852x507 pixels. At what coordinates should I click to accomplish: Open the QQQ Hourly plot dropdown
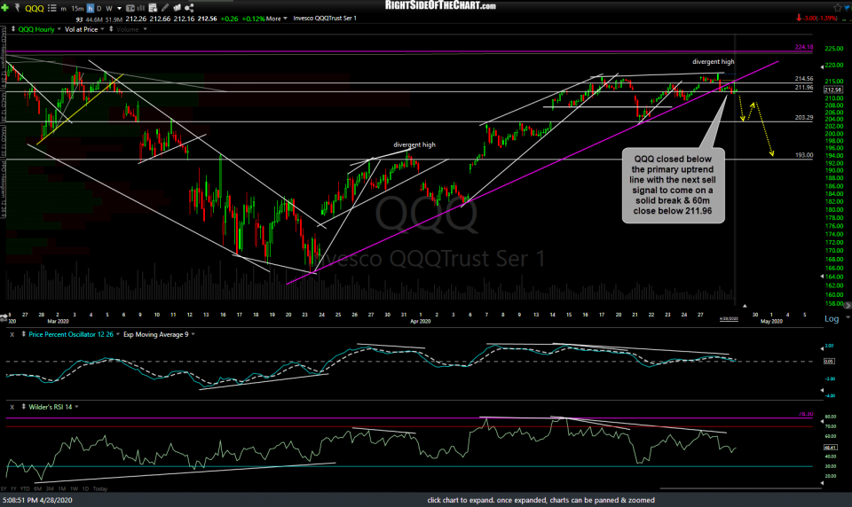(x=59, y=29)
